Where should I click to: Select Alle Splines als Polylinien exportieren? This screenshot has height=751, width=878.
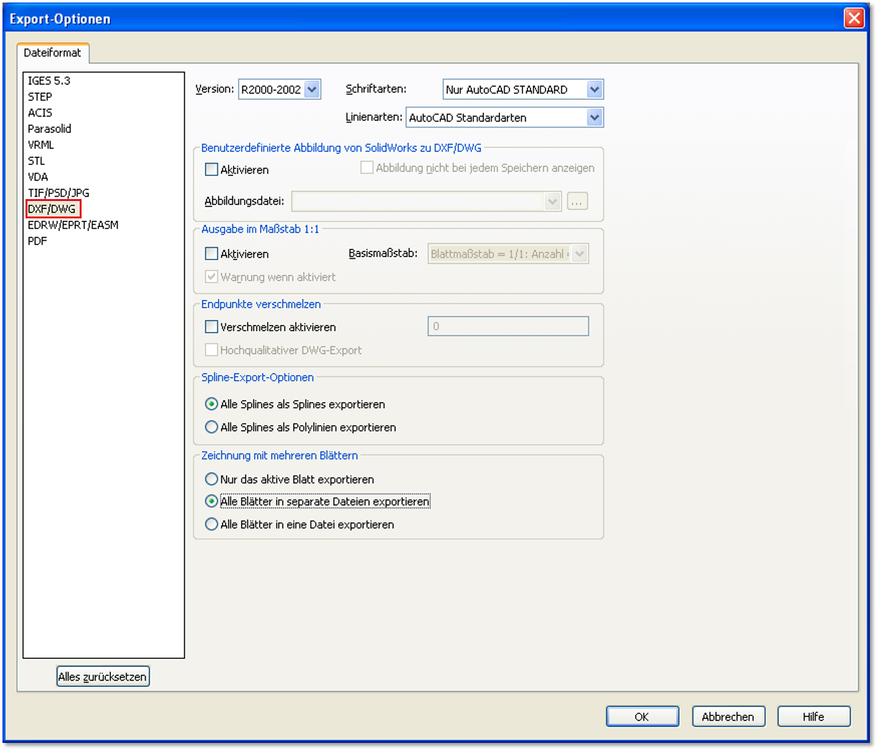tap(212, 427)
